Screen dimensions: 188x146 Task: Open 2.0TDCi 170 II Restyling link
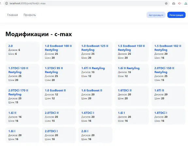point(18,92)
